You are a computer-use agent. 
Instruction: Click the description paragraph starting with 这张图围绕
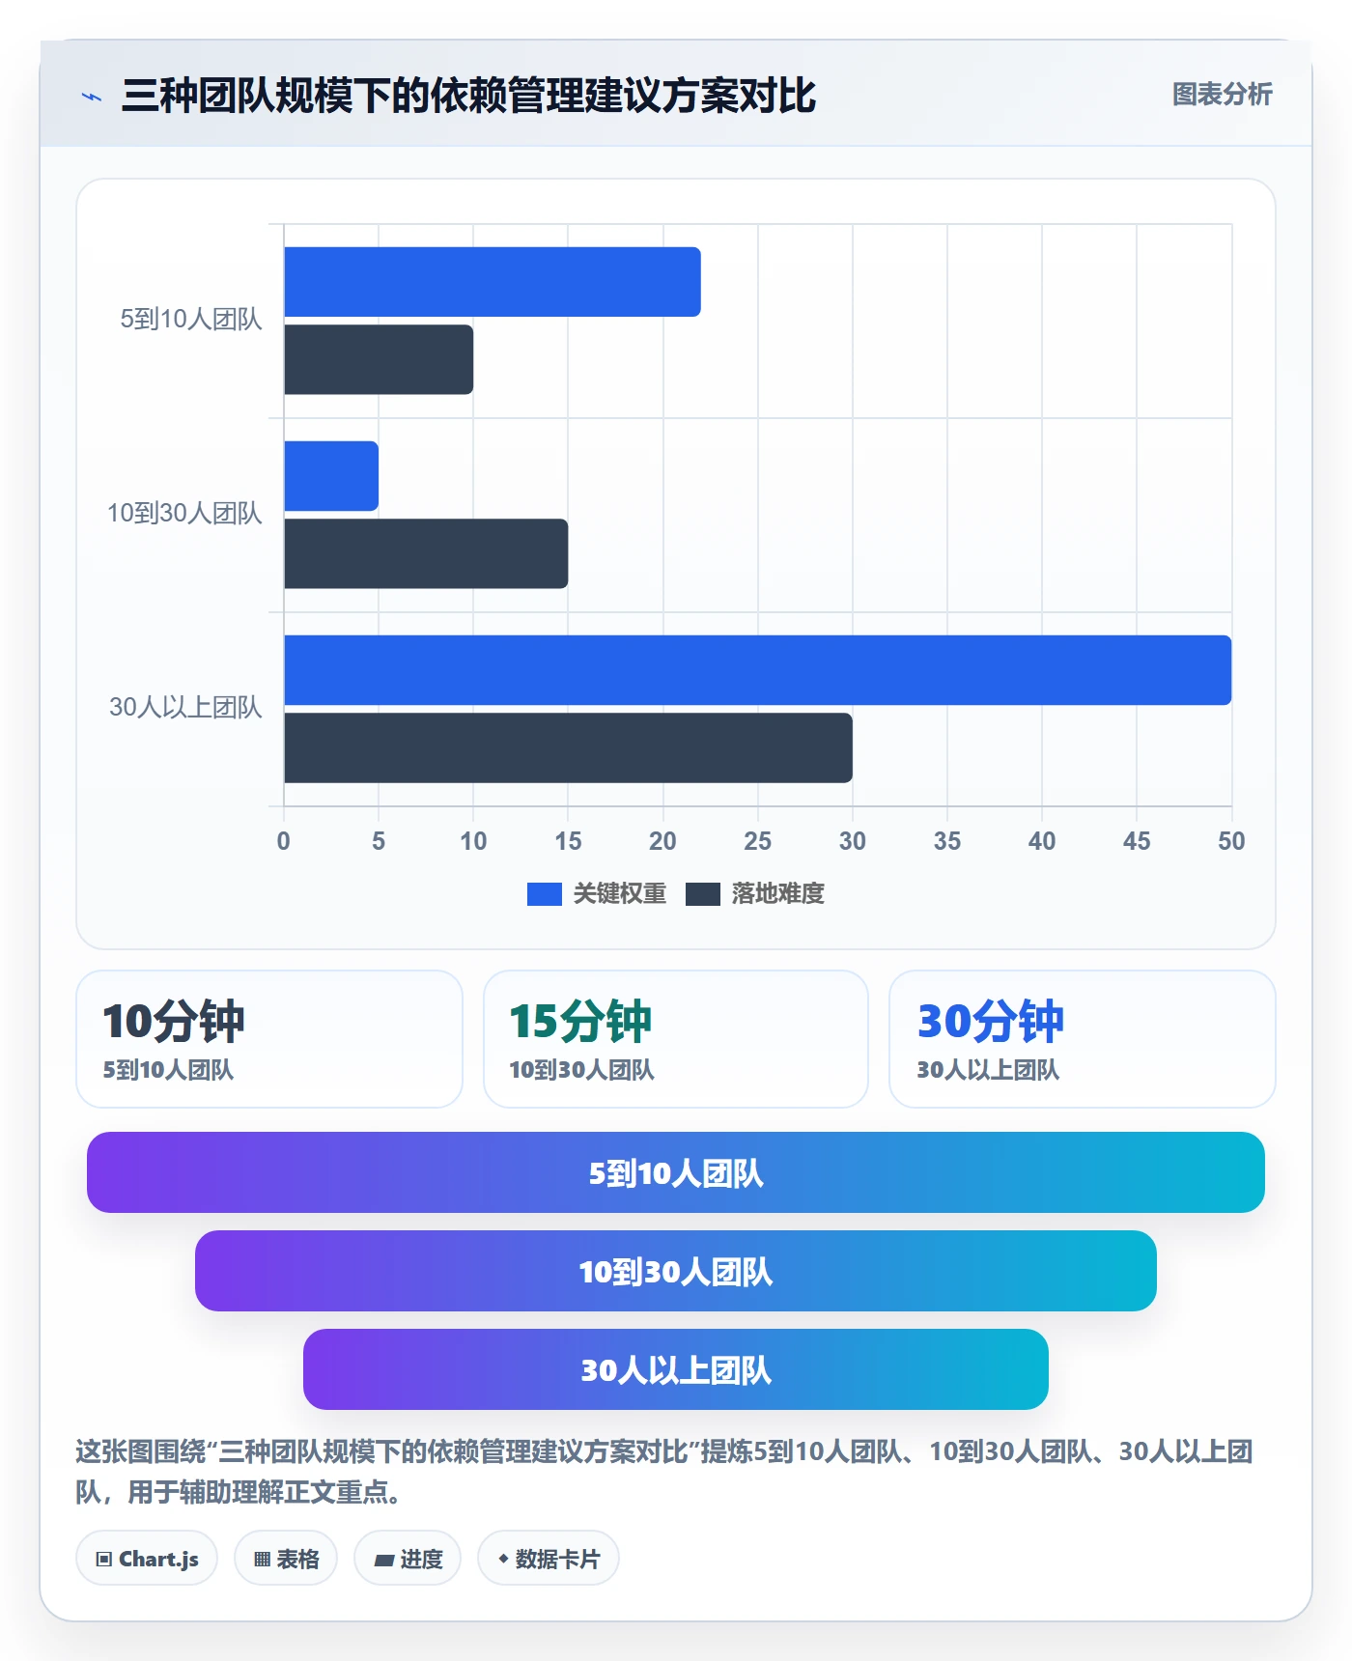click(x=664, y=1472)
